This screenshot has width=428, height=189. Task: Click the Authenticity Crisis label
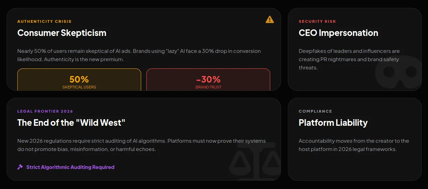point(44,21)
